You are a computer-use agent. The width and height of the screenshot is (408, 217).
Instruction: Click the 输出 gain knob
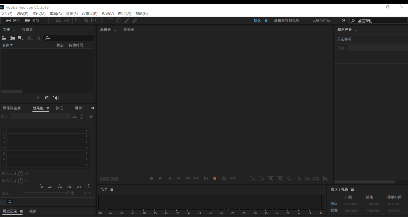point(20,181)
